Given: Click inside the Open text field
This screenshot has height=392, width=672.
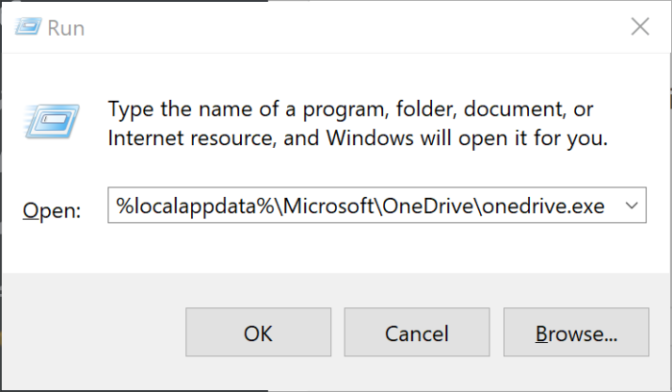Looking at the screenshot, I should [x=363, y=207].
